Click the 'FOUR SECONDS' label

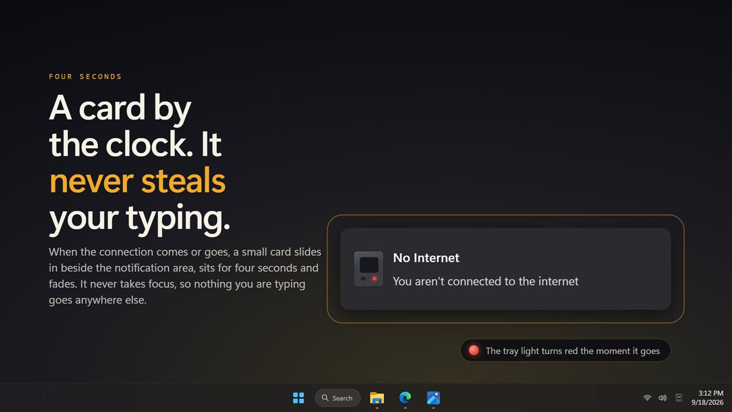(x=85, y=77)
